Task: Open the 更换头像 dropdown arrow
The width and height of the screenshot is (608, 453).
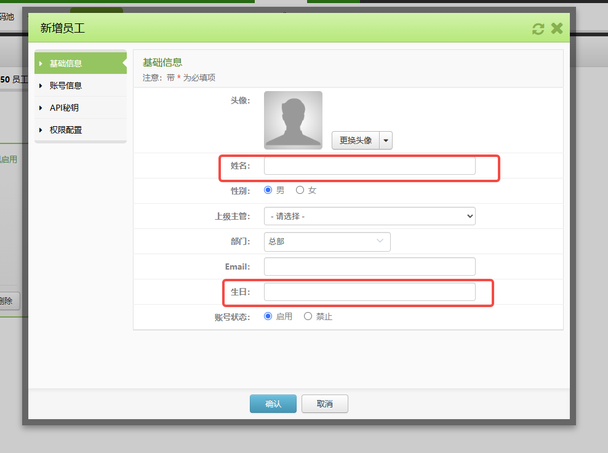Action: tap(386, 140)
